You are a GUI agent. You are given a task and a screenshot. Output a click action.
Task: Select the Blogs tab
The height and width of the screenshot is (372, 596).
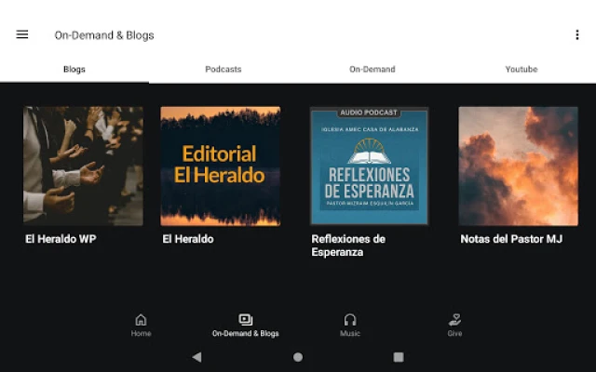(74, 69)
